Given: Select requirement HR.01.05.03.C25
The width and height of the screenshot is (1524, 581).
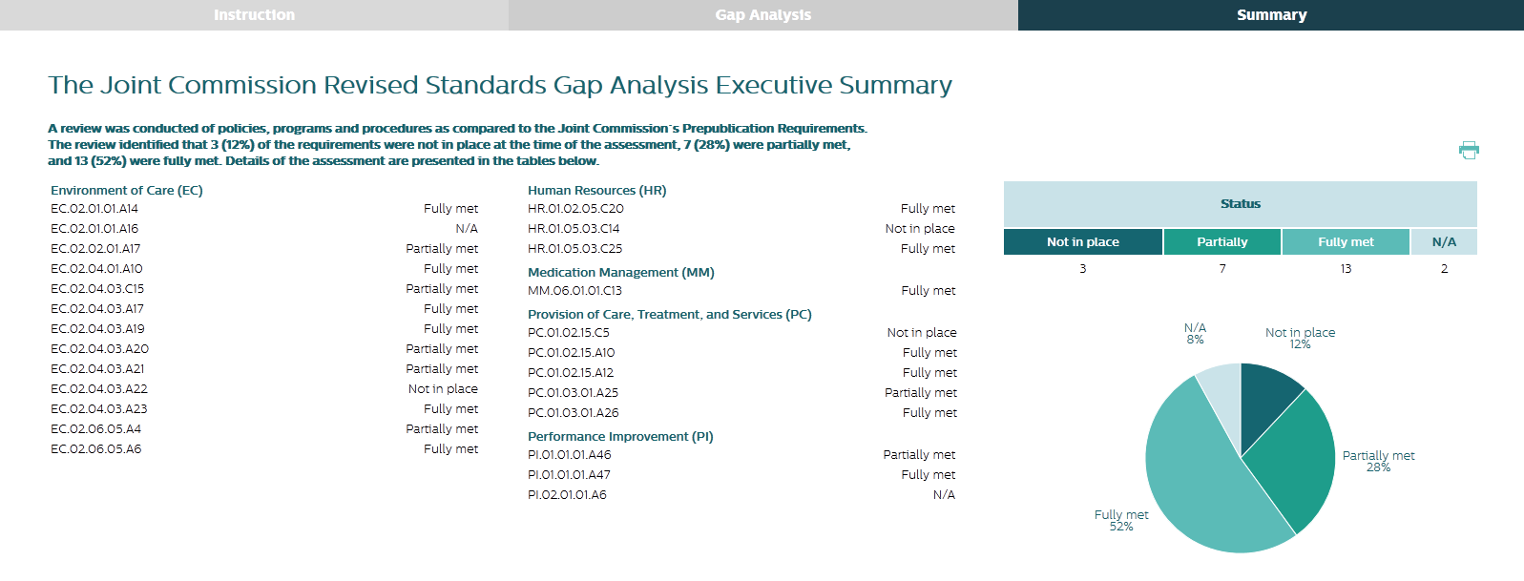Looking at the screenshot, I should 574,249.
